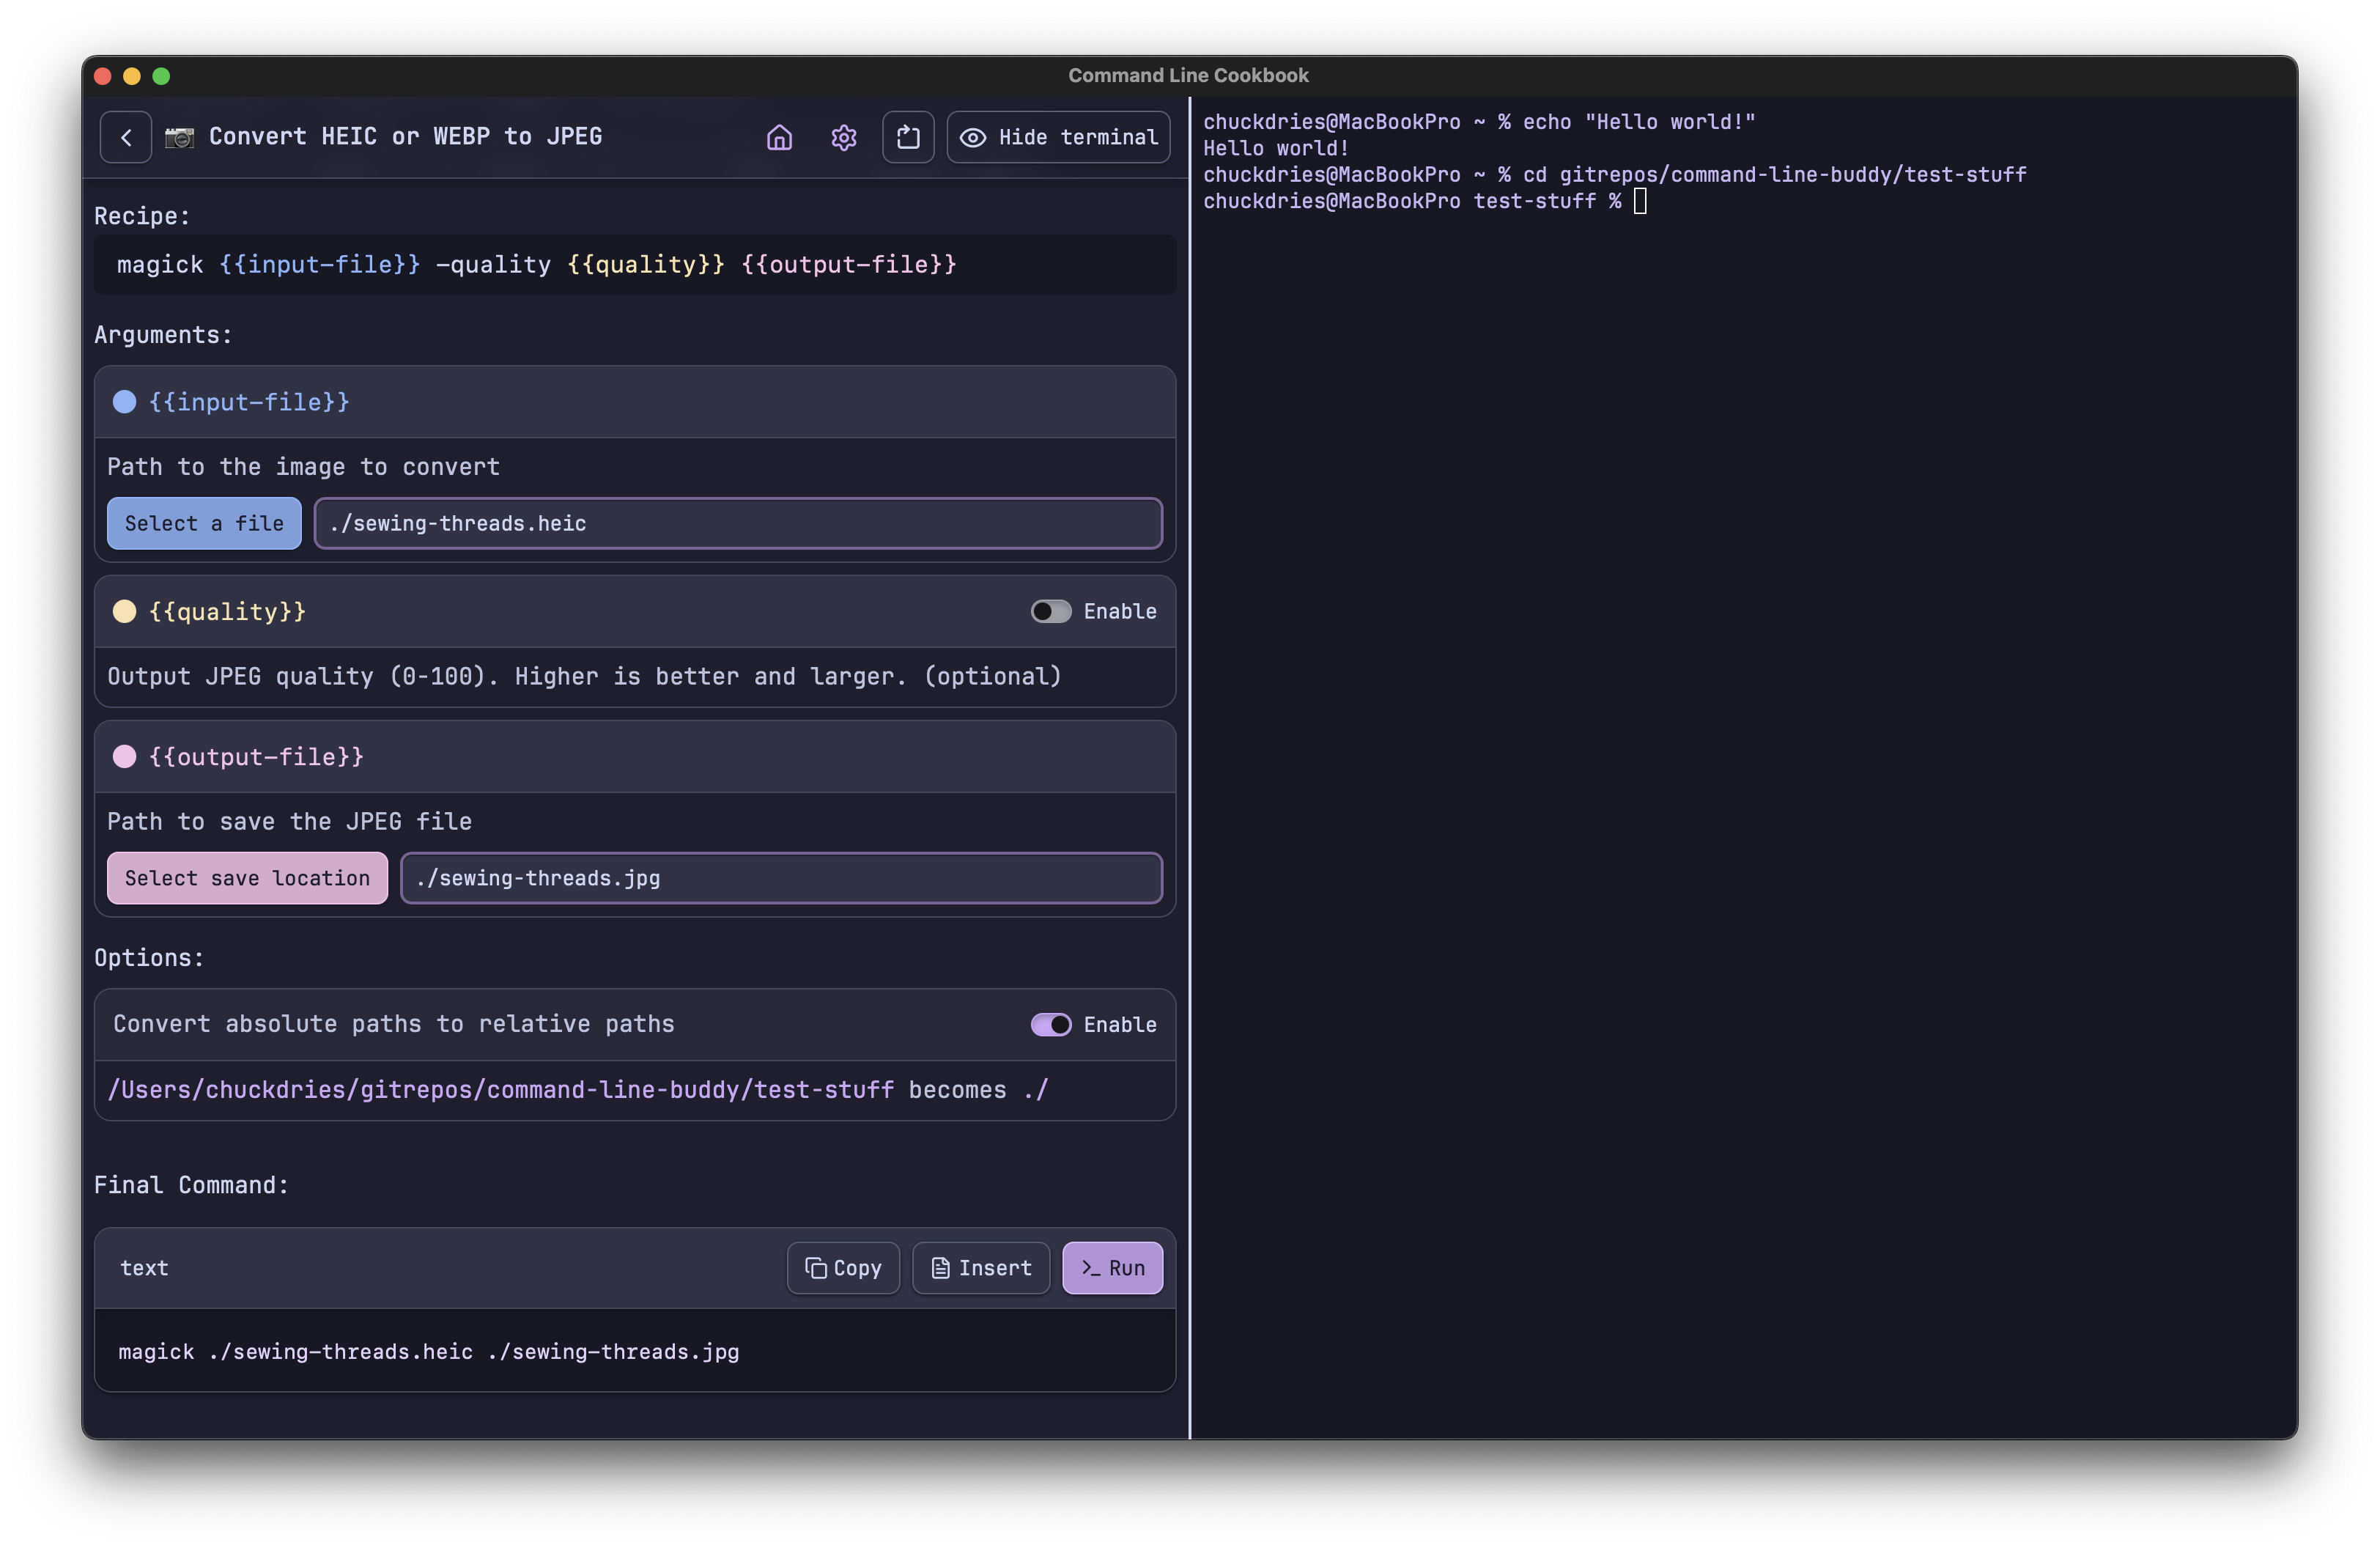Click the 'Convert HEIC or WEBP to JPEG' title
The height and width of the screenshot is (1548, 2380).
pyautogui.click(x=405, y=136)
